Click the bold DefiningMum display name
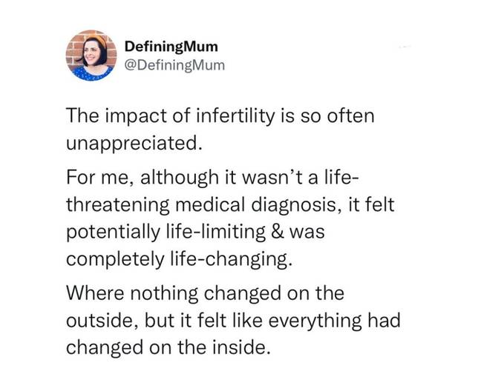The height and width of the screenshot is (377, 481). point(171,47)
